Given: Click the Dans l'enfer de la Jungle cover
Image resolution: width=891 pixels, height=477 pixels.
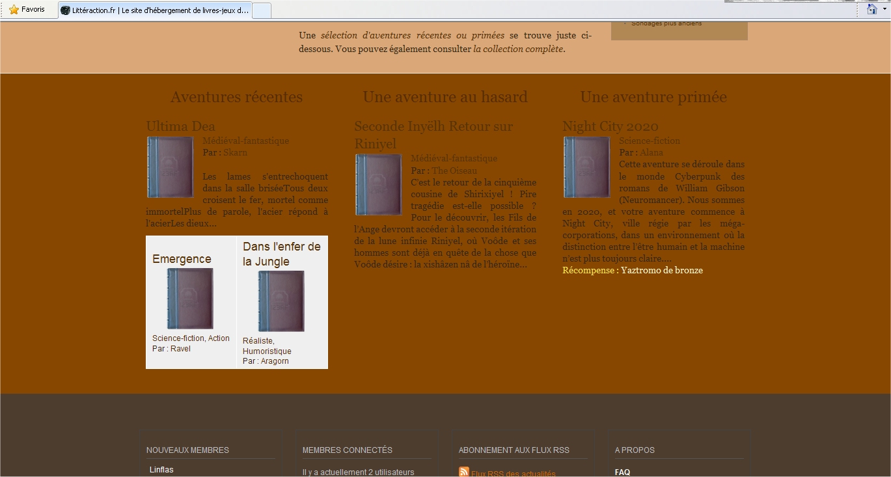Looking at the screenshot, I should 281,301.
